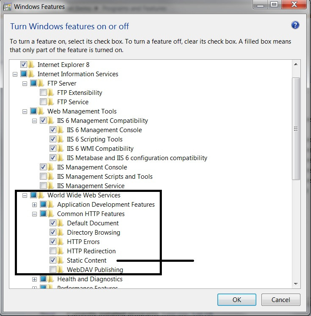
Task: Uncheck the Internet Explorer 8 checkbox
Action: [24, 64]
